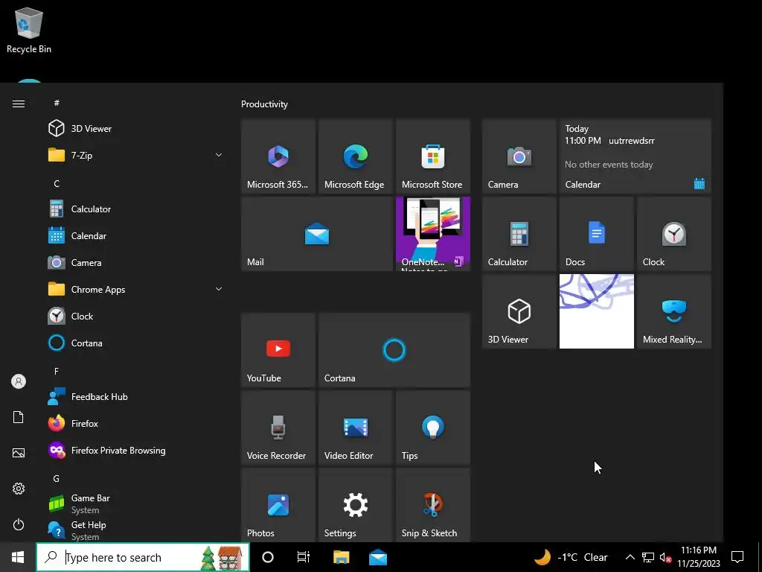Viewport: 762px width, 572px height.
Task: Open the Cortana tile
Action: 394,350
